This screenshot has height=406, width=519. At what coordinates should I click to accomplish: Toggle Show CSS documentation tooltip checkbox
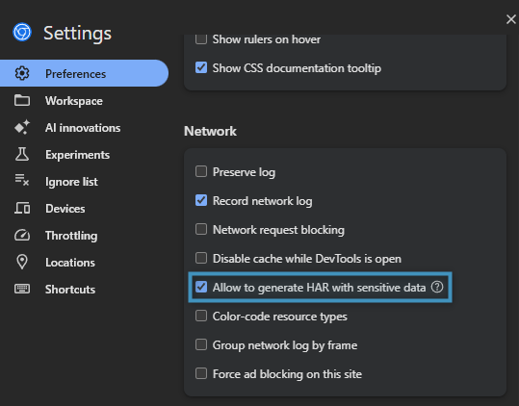[x=201, y=67]
